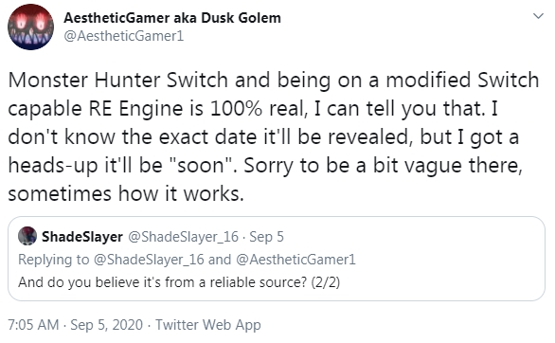Open the @AestheticGamer1 handle under display name
This screenshot has height=343, width=555.
[x=123, y=36]
